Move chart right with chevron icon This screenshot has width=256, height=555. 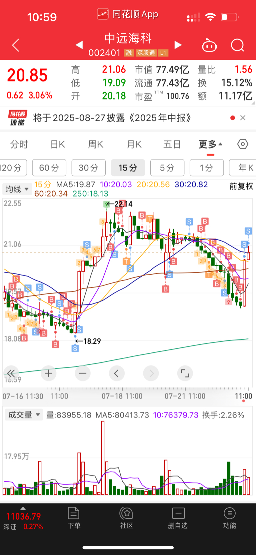click(151, 373)
